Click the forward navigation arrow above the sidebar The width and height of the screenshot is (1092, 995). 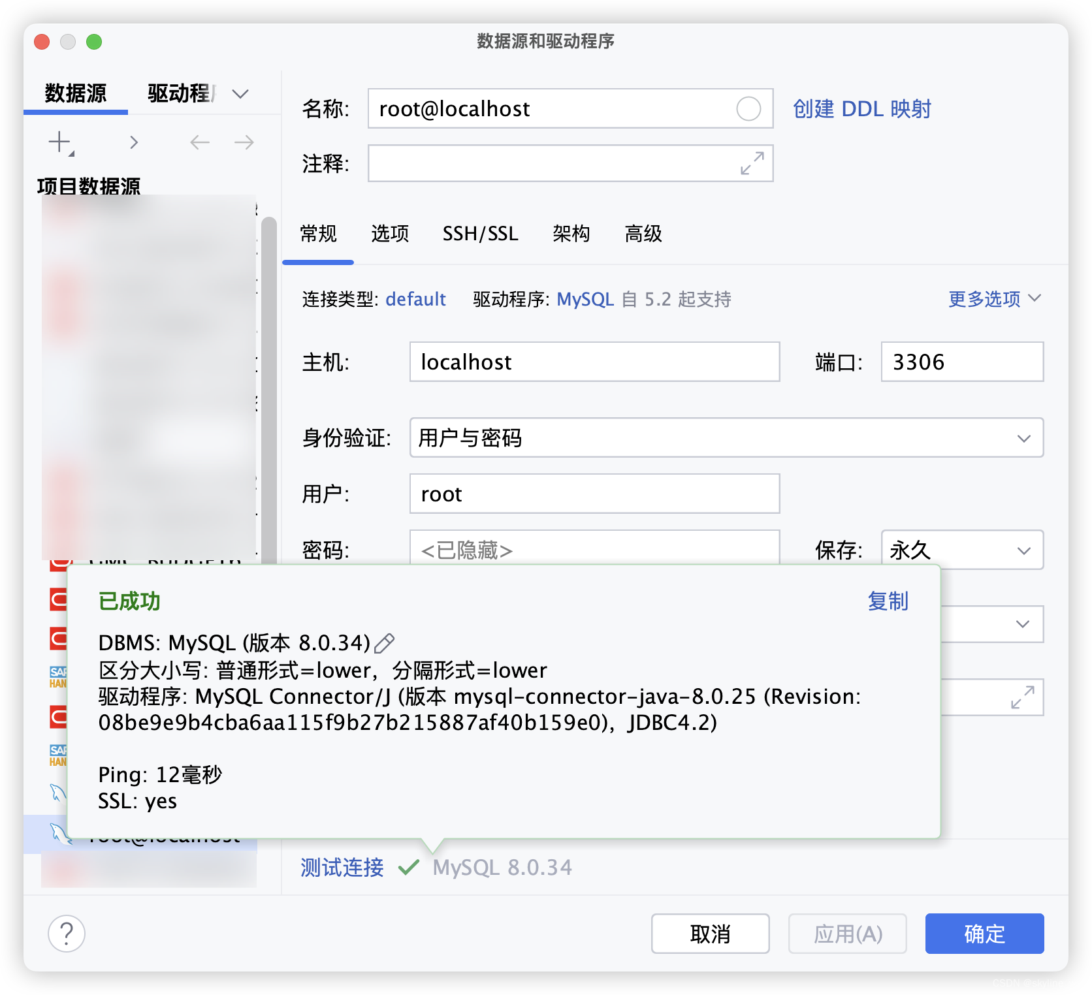pos(243,142)
